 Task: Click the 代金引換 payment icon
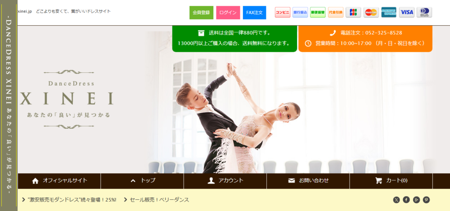pos(336,12)
